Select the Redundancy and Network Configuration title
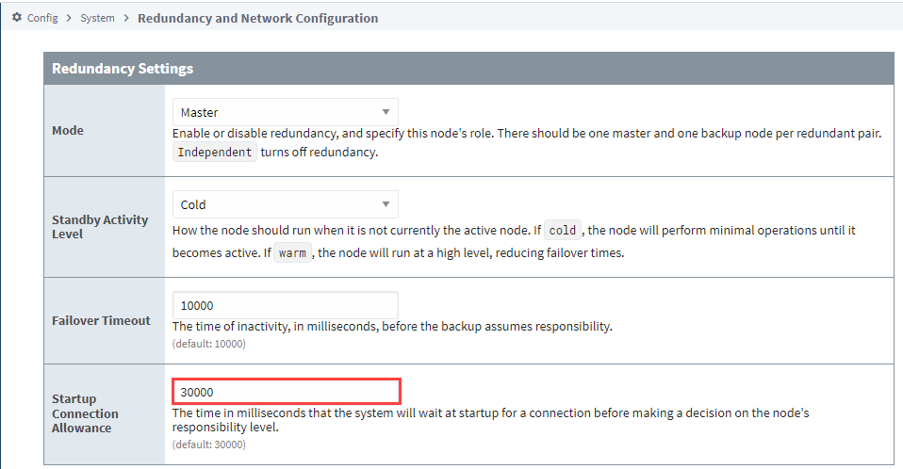903x469 pixels. tap(258, 18)
